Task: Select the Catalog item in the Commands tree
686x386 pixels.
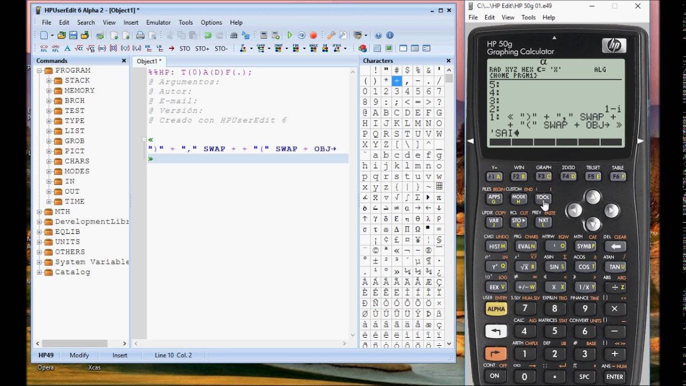Action: pos(72,272)
